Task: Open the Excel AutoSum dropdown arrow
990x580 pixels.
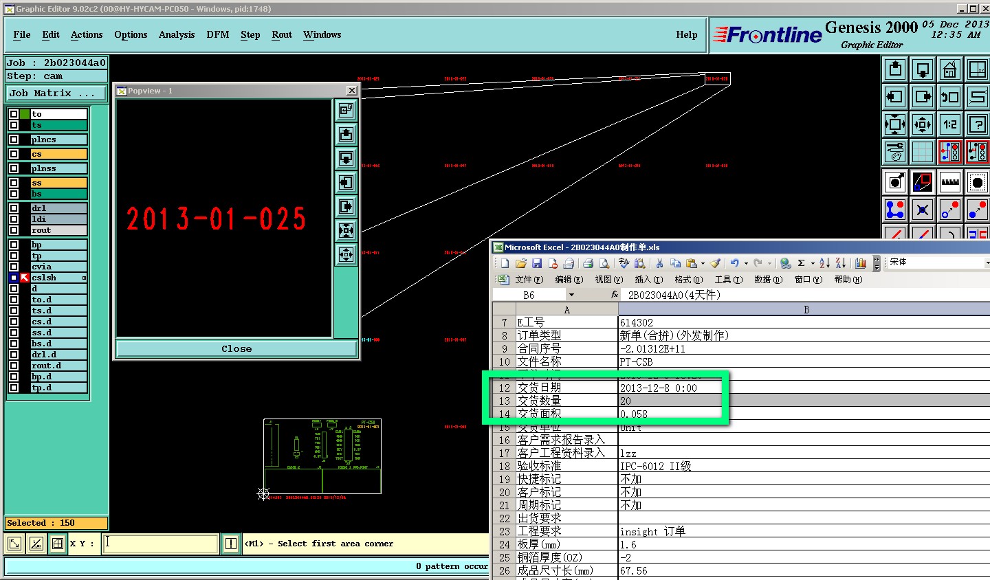Action: (x=813, y=263)
